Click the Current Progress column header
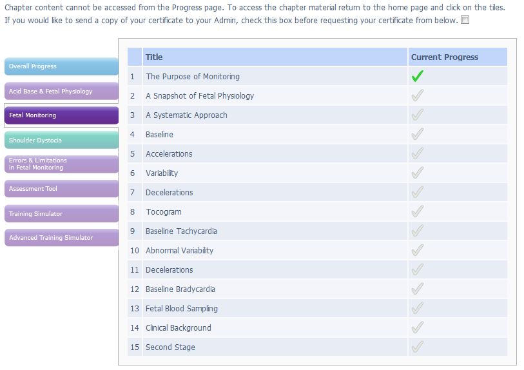524x370 pixels. (x=445, y=57)
